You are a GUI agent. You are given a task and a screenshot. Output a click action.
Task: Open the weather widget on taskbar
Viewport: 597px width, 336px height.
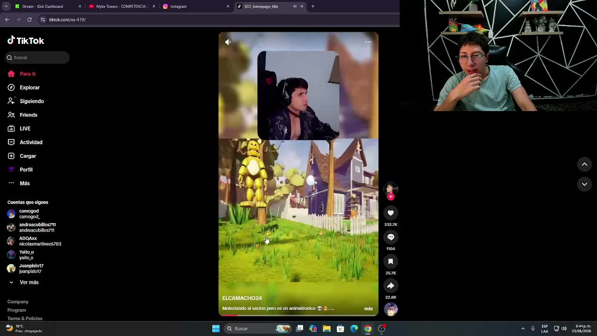[x=23, y=329]
